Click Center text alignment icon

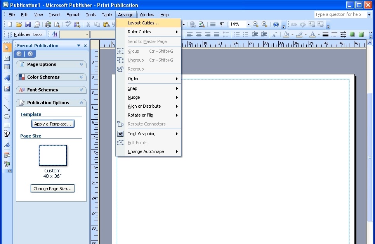(x=198, y=34)
